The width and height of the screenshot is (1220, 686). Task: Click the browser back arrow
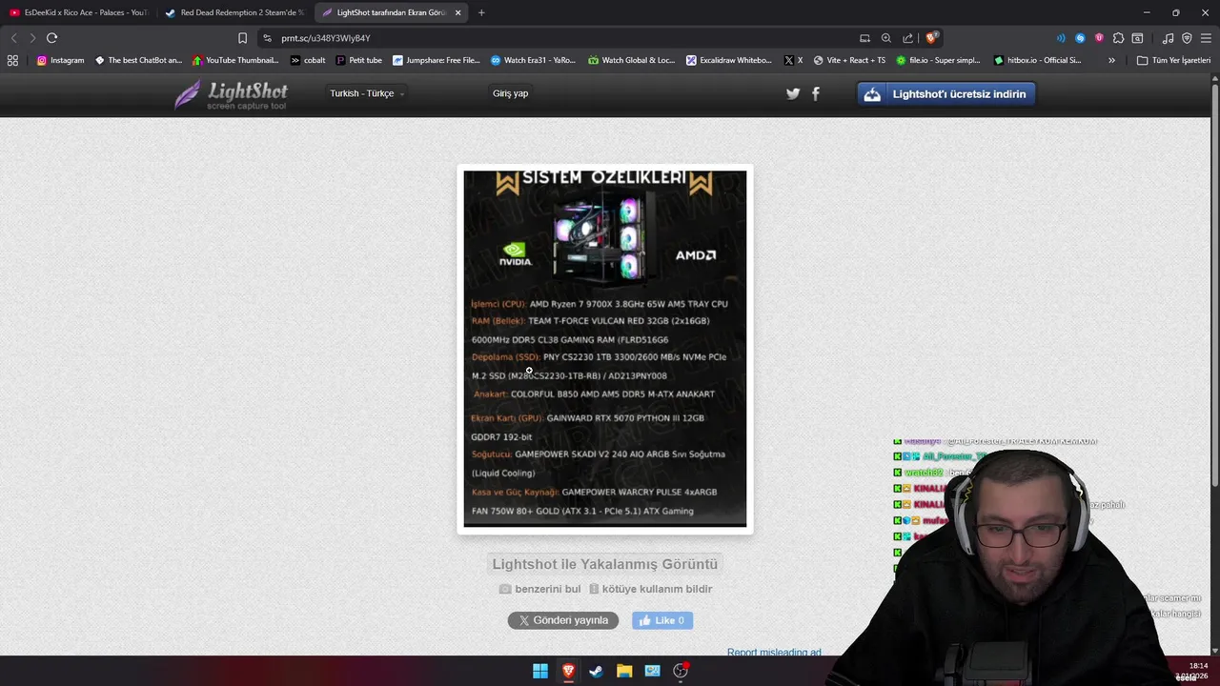pos(13,38)
